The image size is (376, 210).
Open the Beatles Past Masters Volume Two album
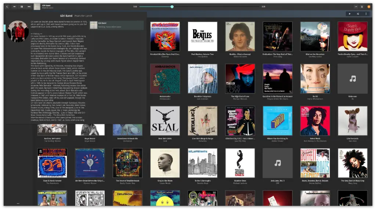202,36
